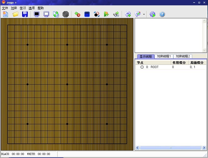Click the right arrow of the horizontal scrollbar
208x158 pixels.
[204, 148]
